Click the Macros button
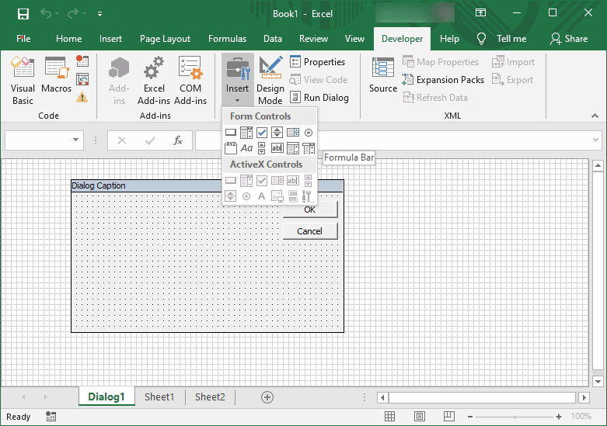 (57, 81)
